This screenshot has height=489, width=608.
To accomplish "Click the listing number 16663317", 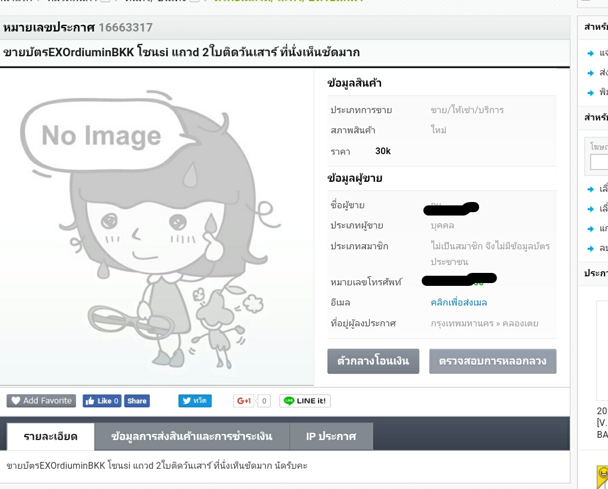I will click(x=126, y=28).
